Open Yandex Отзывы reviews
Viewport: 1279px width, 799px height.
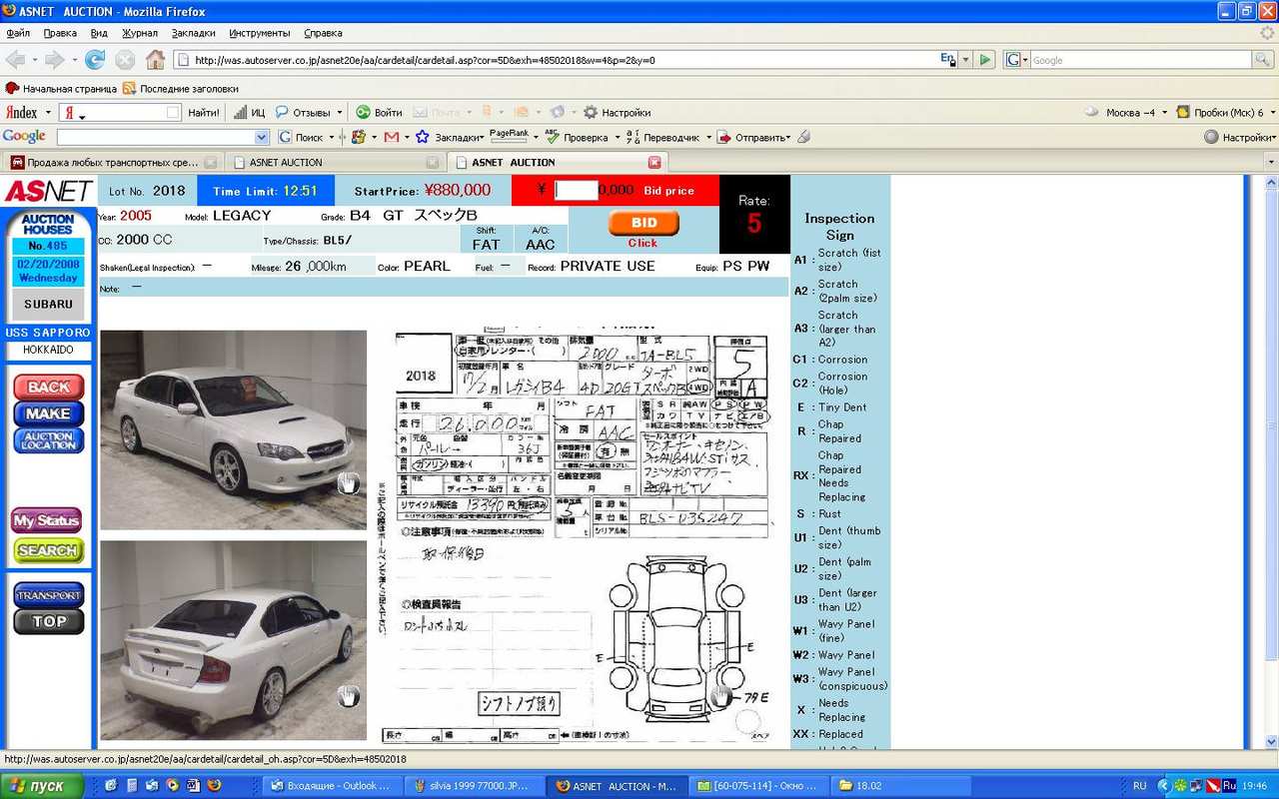[x=304, y=113]
